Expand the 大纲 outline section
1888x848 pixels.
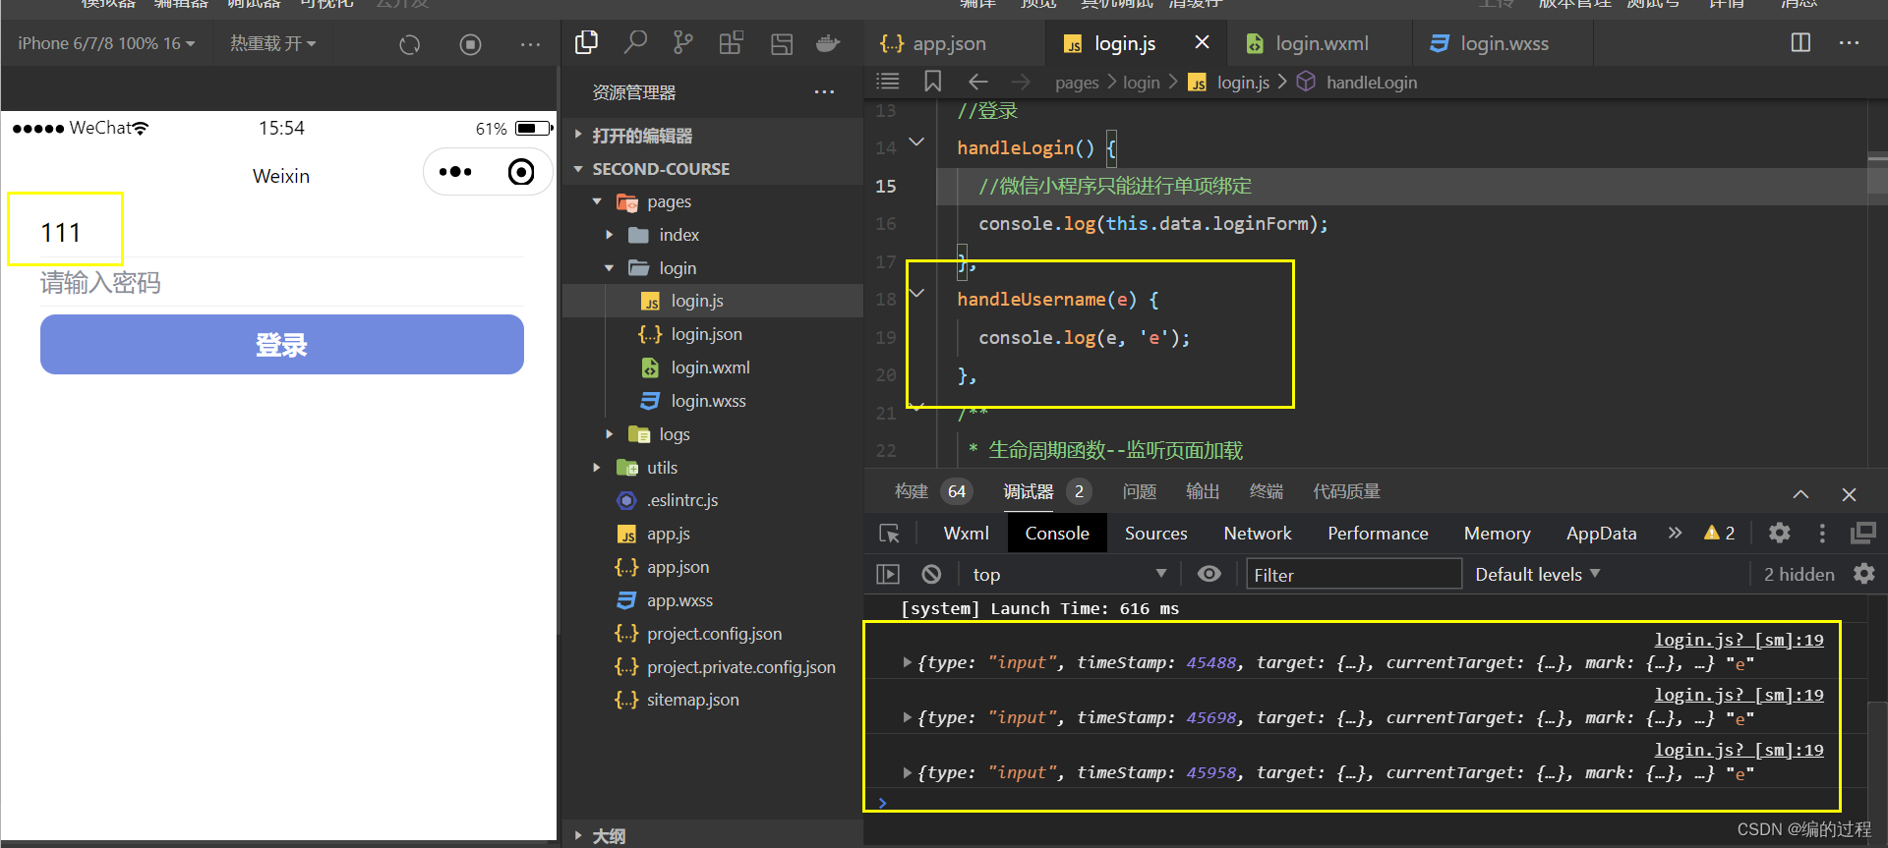pos(712,835)
